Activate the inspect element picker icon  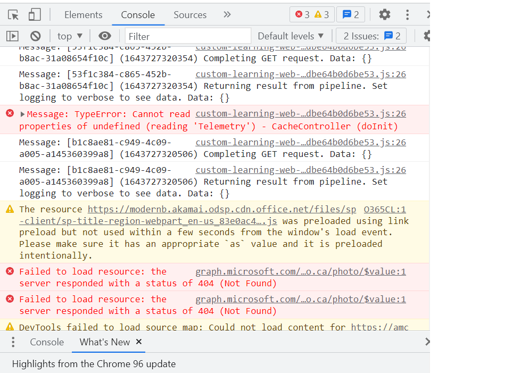tap(13, 14)
